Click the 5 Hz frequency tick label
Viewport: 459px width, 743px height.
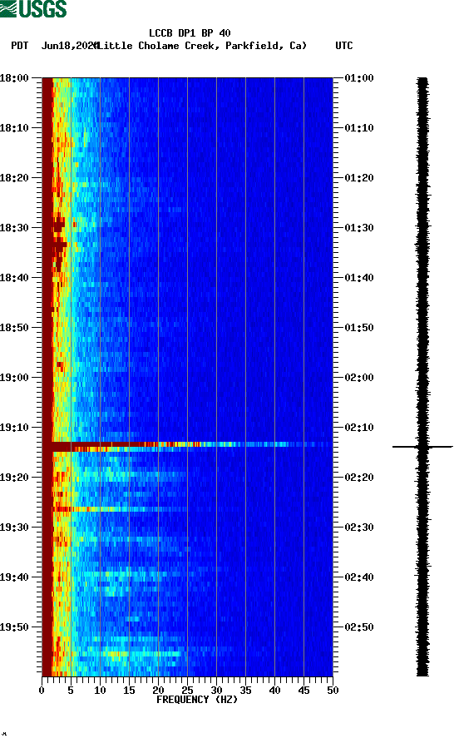pyautogui.click(x=71, y=691)
